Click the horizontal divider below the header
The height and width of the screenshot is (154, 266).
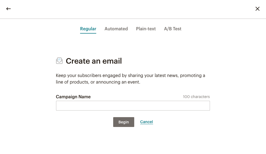pos(133,19)
